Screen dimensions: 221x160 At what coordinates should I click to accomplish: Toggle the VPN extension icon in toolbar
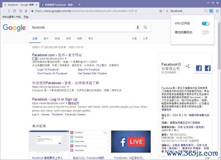coord(211,11)
